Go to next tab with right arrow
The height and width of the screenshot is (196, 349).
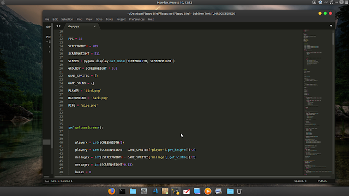[x=60, y=26]
